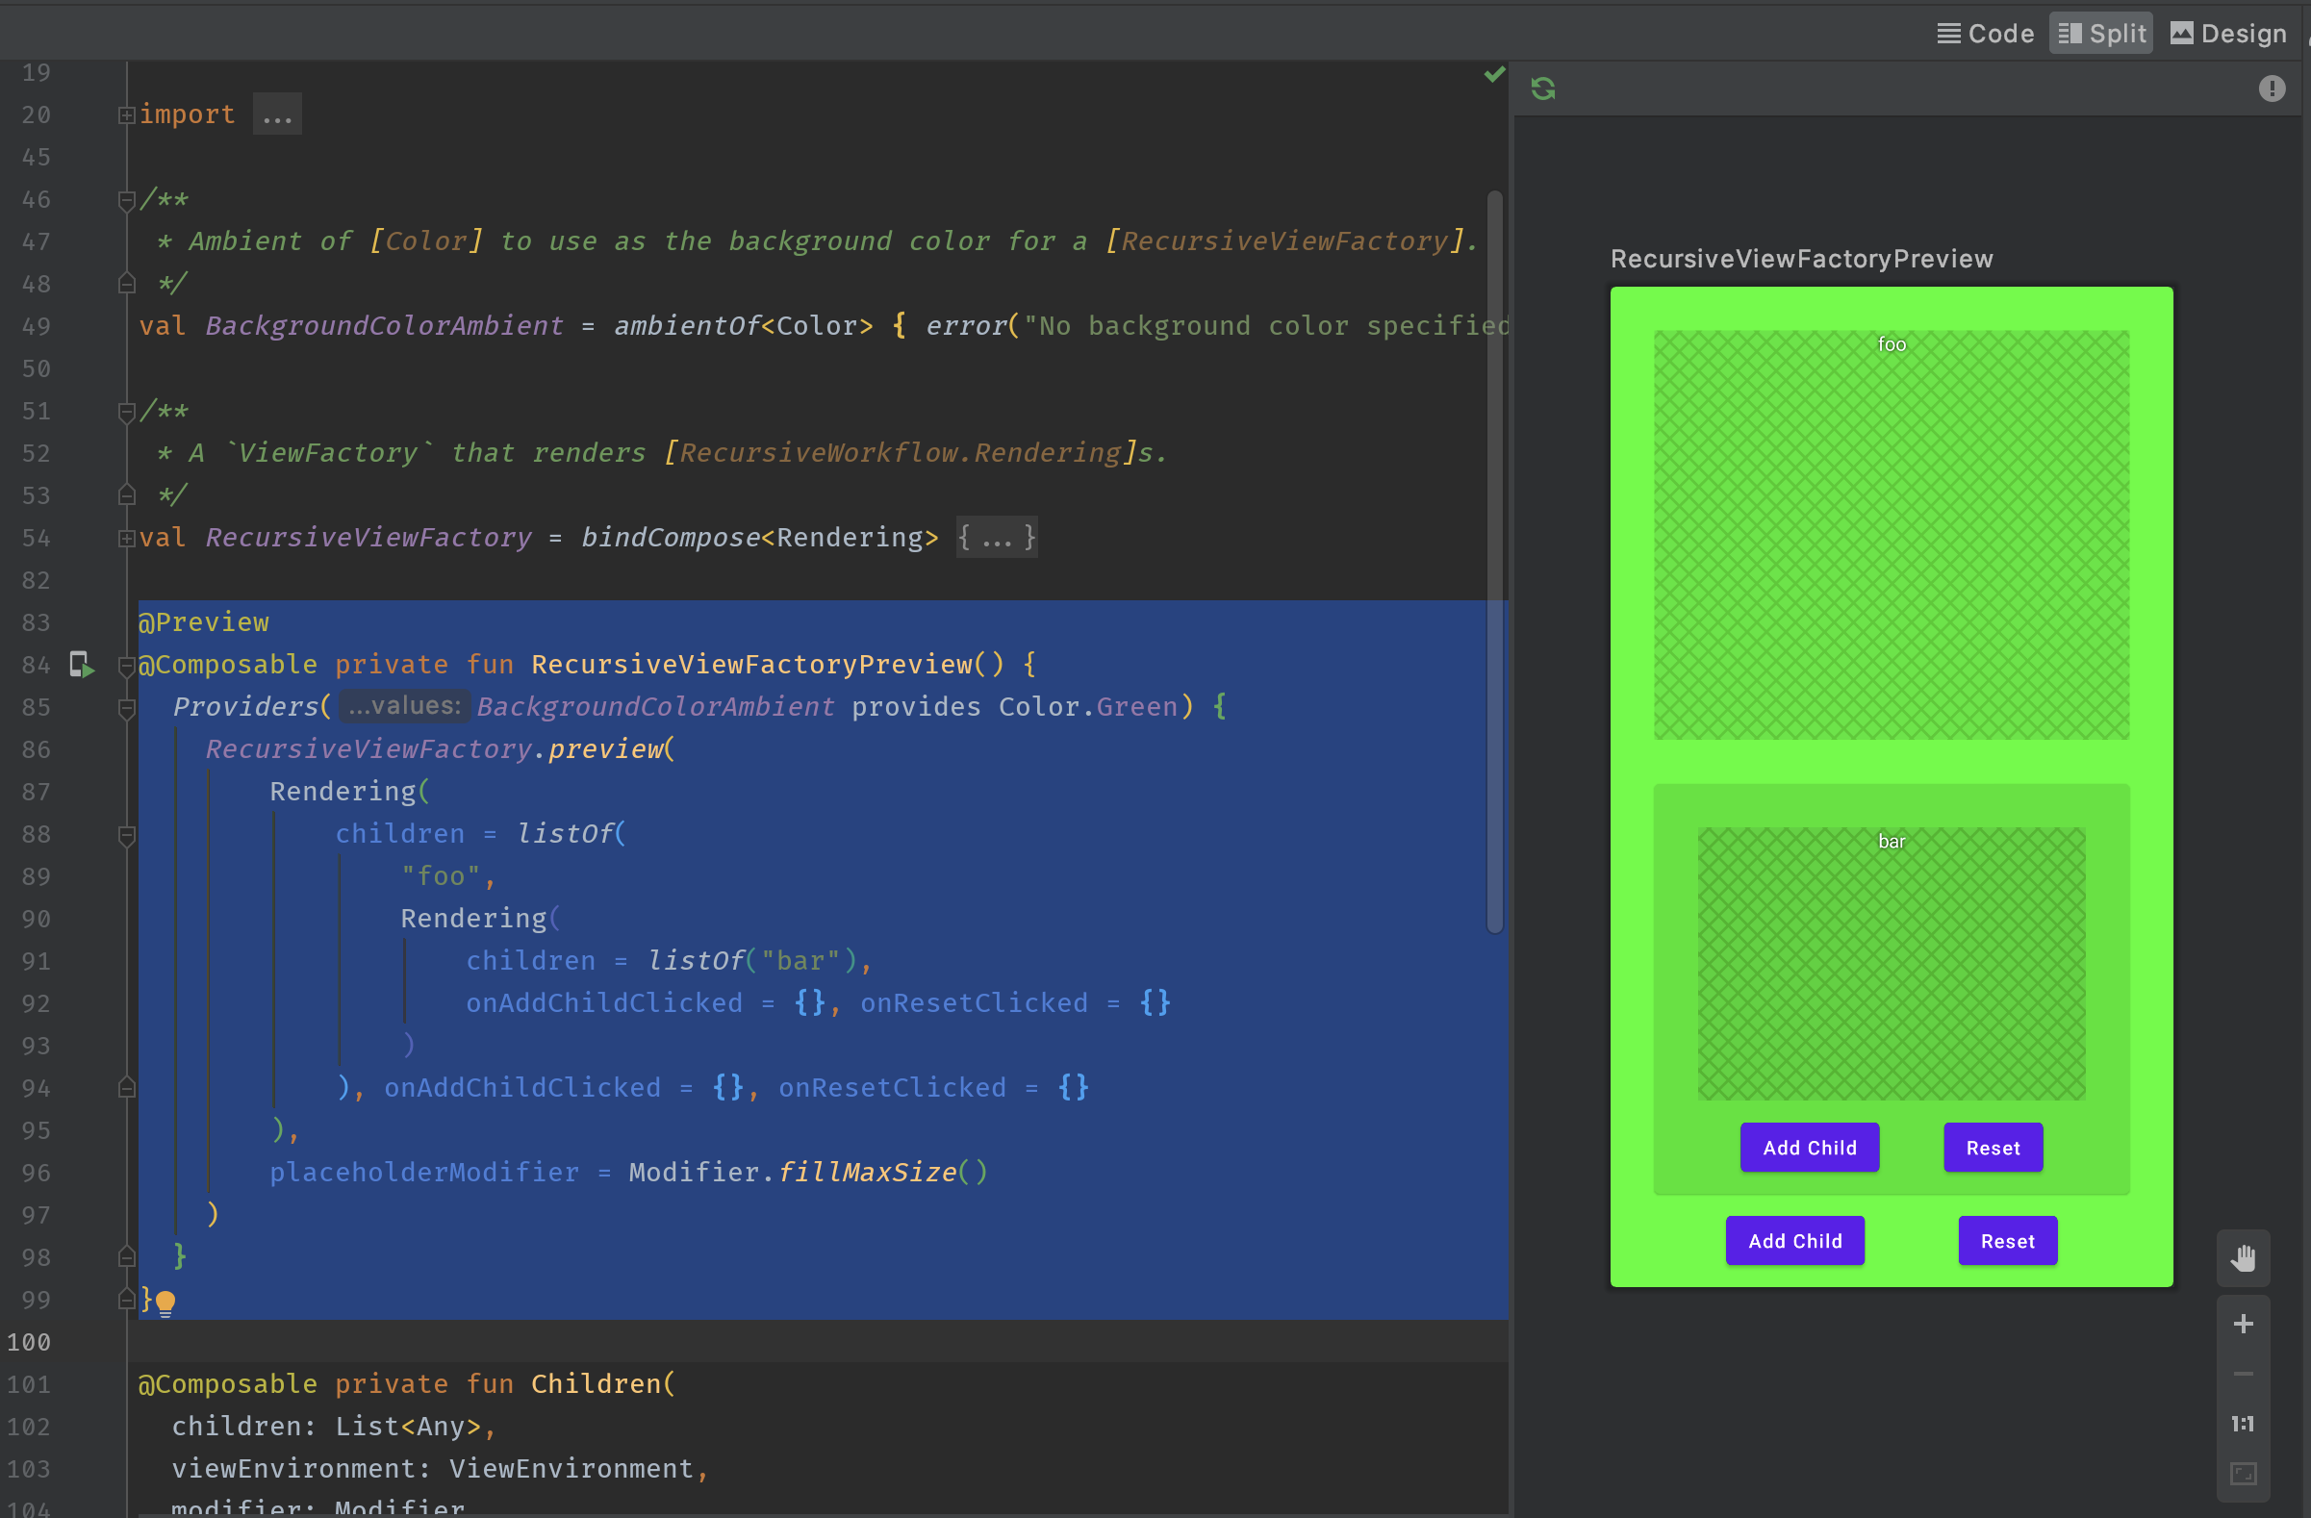Select the pan hand tool
Screen dimensions: 2311x1518
tap(2242, 1258)
